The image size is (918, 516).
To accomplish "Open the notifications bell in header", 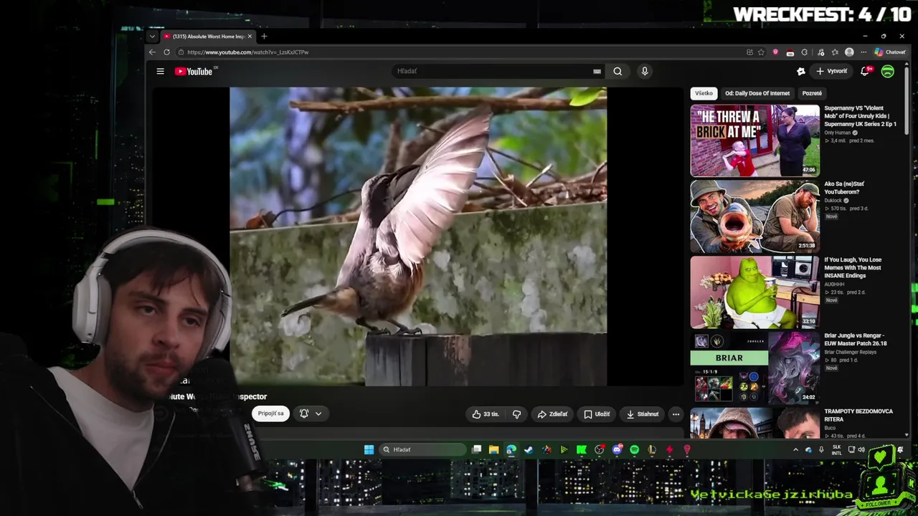I will coord(866,71).
